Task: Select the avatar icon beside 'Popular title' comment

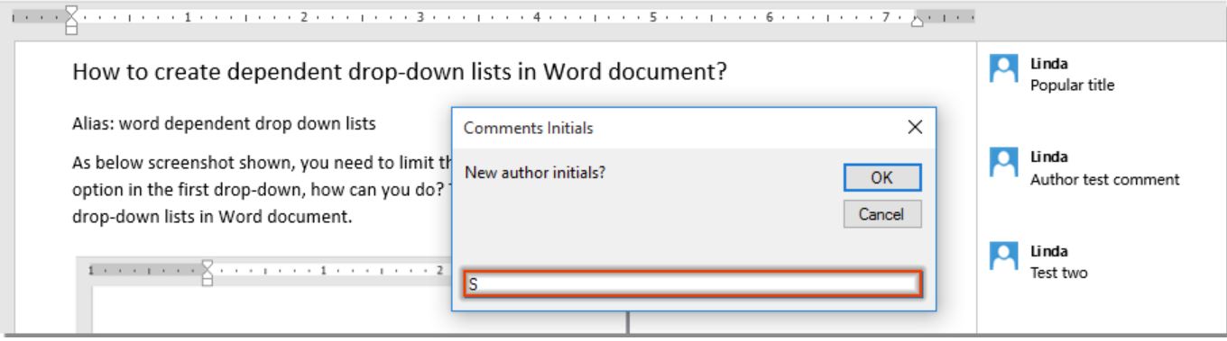Action: click(1002, 67)
